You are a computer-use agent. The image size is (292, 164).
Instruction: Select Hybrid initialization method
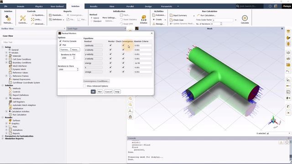92,18
